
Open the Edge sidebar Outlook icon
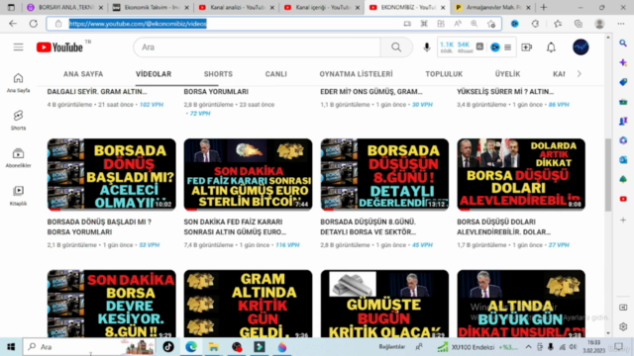click(623, 160)
